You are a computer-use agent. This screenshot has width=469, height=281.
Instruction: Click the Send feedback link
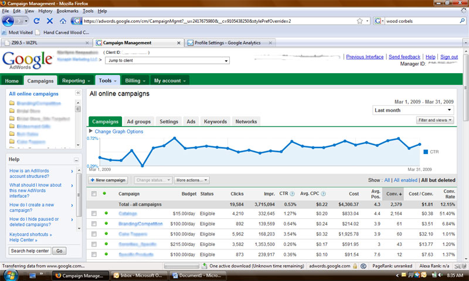tap(405, 57)
